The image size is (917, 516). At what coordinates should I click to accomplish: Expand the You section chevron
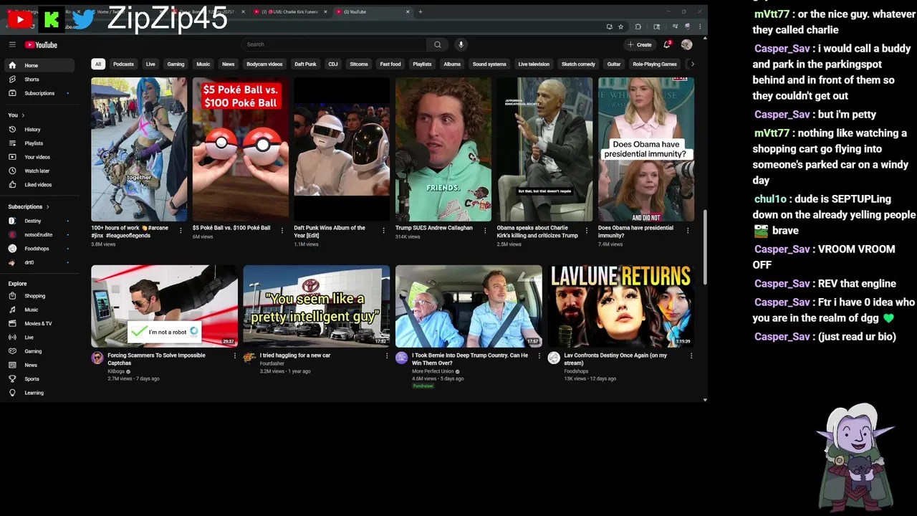click(23, 115)
